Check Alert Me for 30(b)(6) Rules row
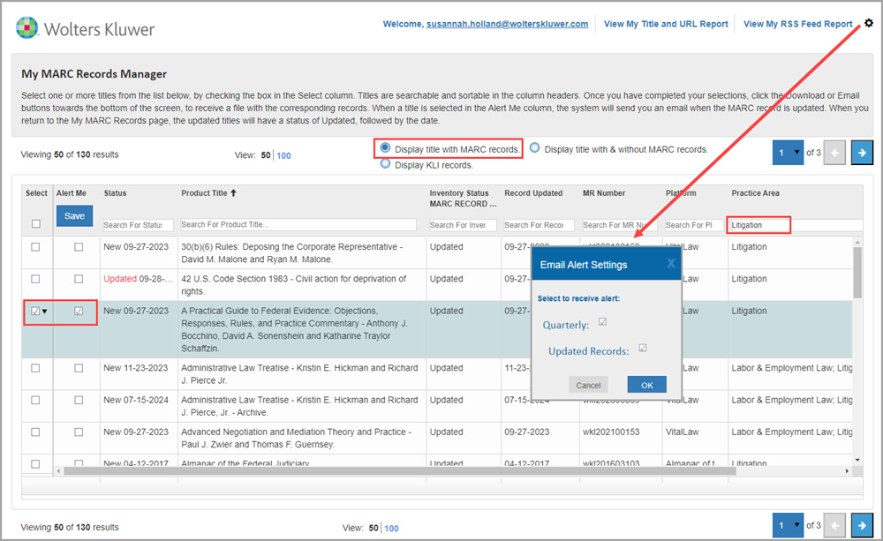 [79, 246]
